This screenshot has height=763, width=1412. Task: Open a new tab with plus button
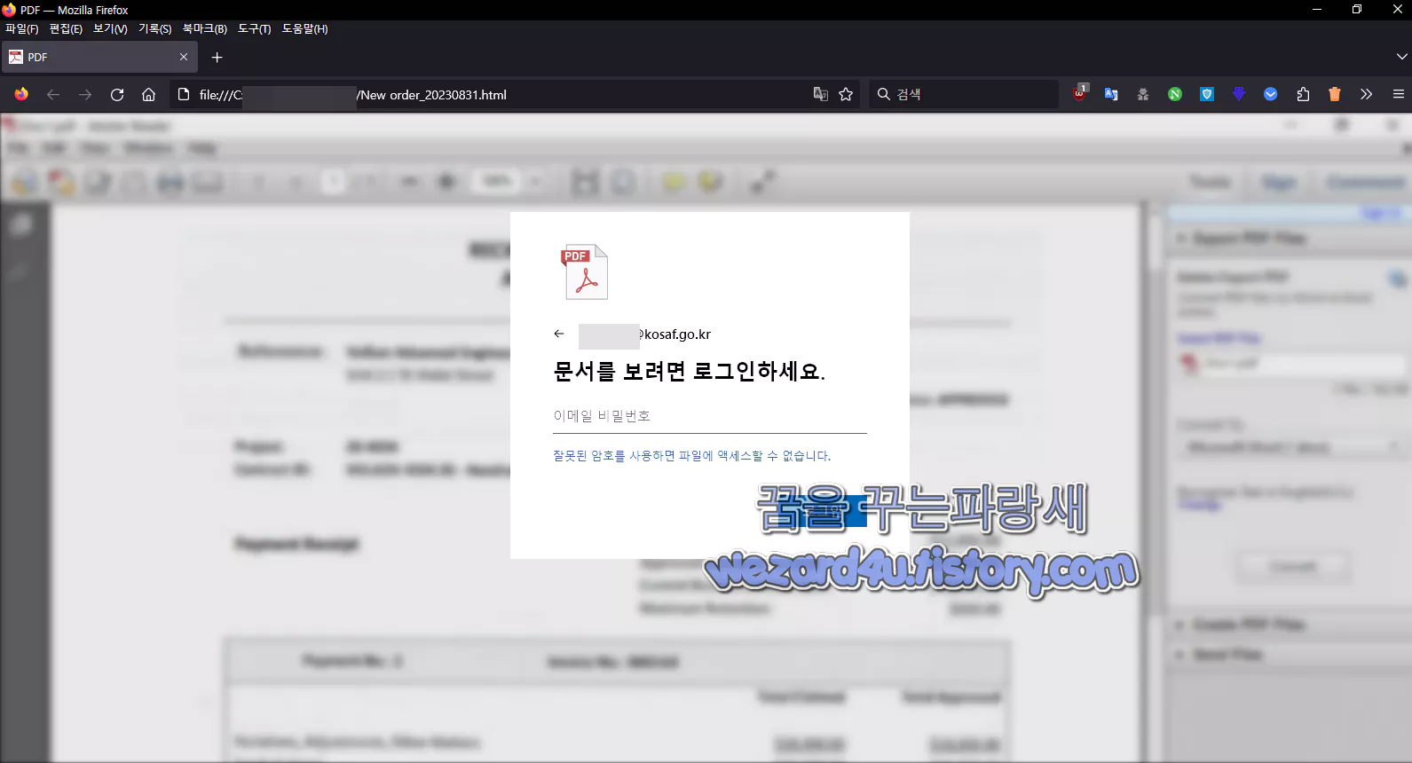(217, 57)
